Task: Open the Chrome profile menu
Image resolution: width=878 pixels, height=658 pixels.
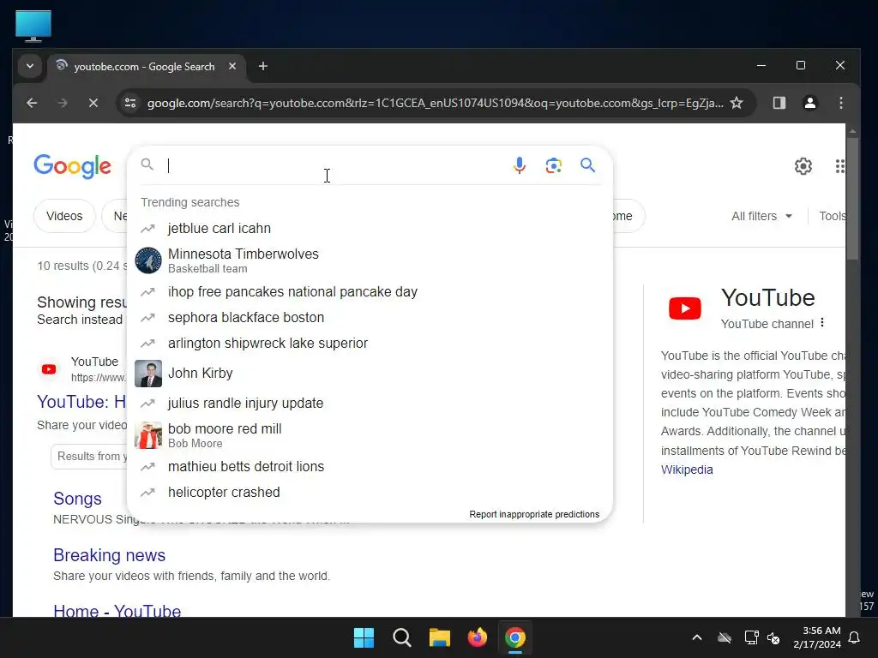Action: pos(809,103)
